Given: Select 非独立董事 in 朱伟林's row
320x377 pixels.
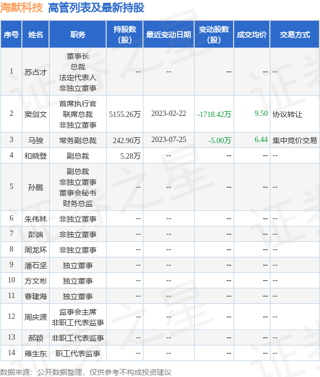Looking at the screenshot, I should tap(78, 219).
